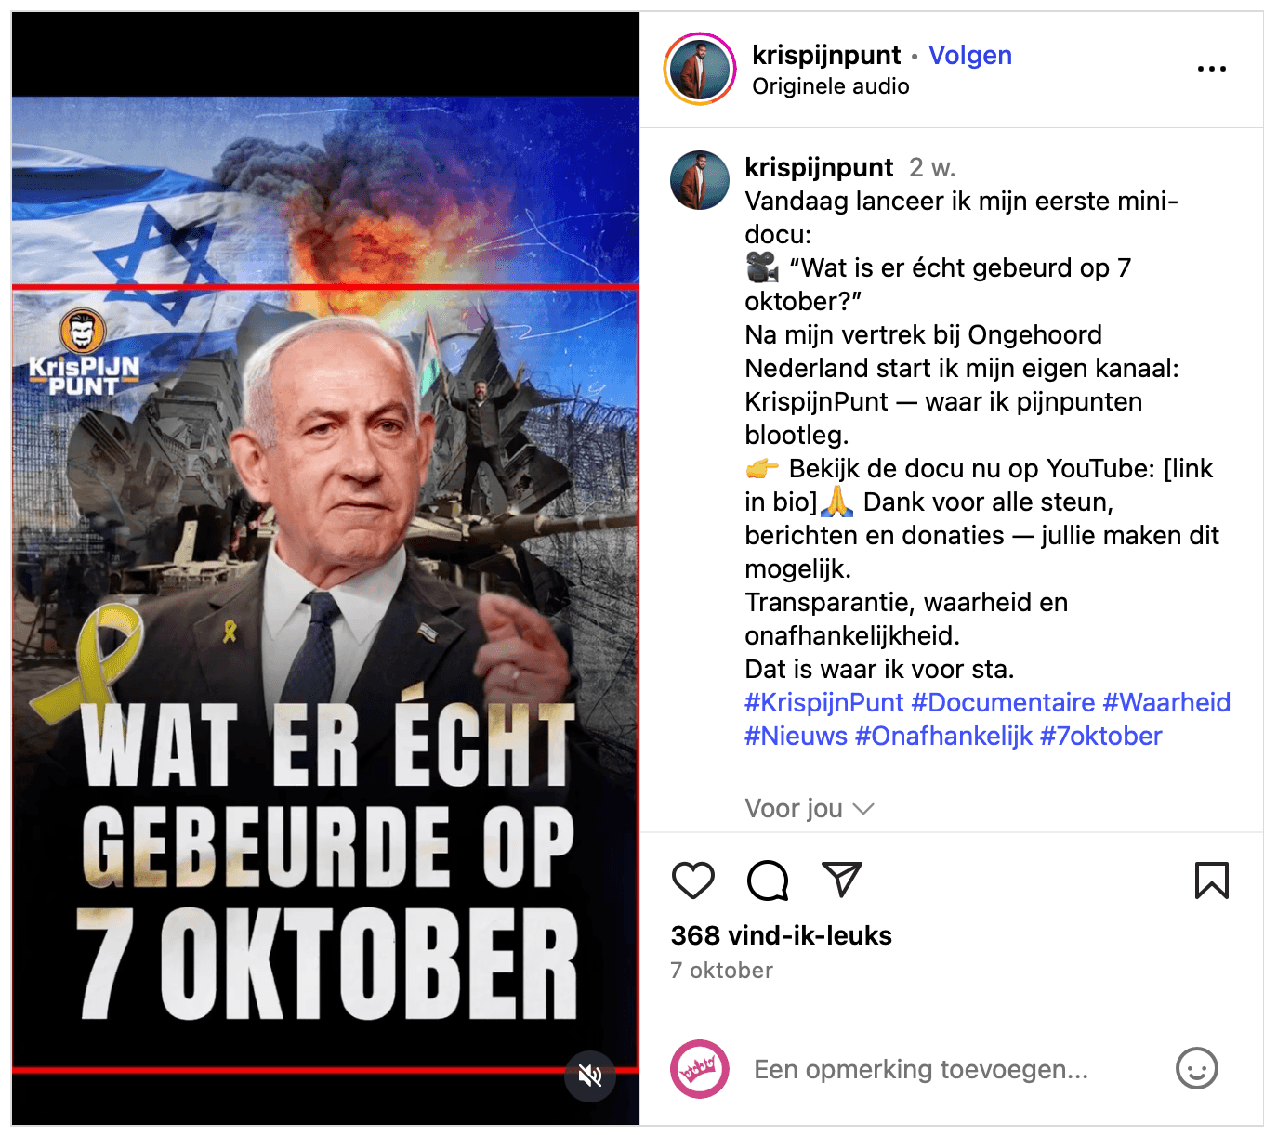Unmute the video with speaker icon
This screenshot has height=1135, width=1264.
click(590, 1076)
